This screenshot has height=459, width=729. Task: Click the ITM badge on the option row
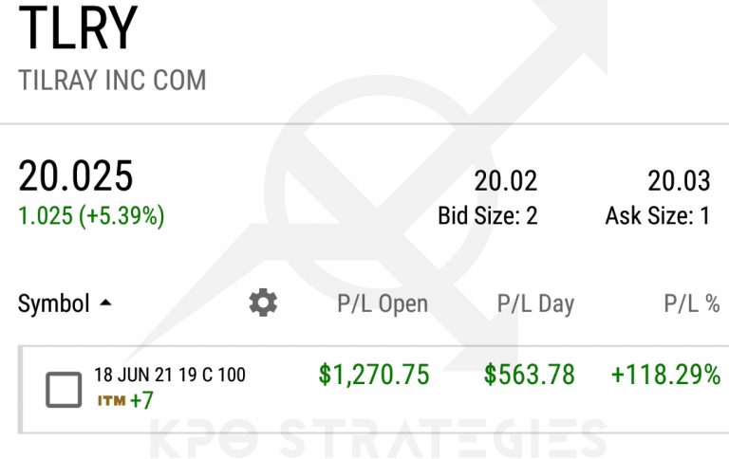click(111, 401)
